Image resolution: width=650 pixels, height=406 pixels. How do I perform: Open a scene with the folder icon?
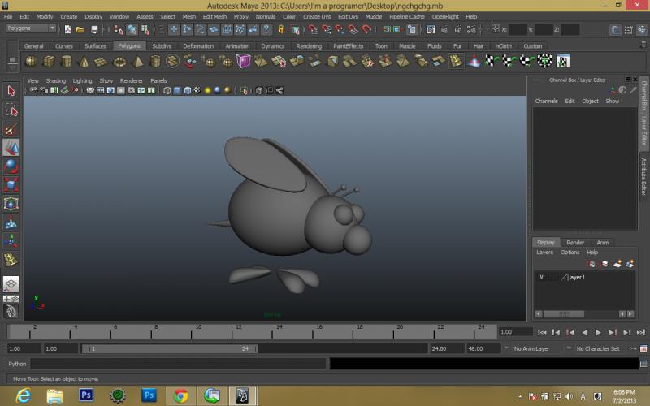click(80, 29)
